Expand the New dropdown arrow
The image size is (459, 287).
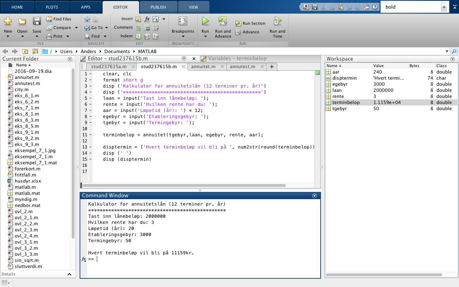8,37
